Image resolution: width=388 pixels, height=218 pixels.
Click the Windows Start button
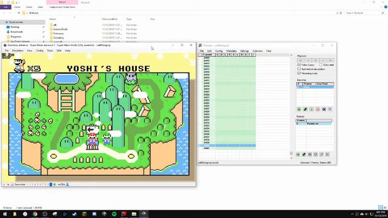pos(5,214)
